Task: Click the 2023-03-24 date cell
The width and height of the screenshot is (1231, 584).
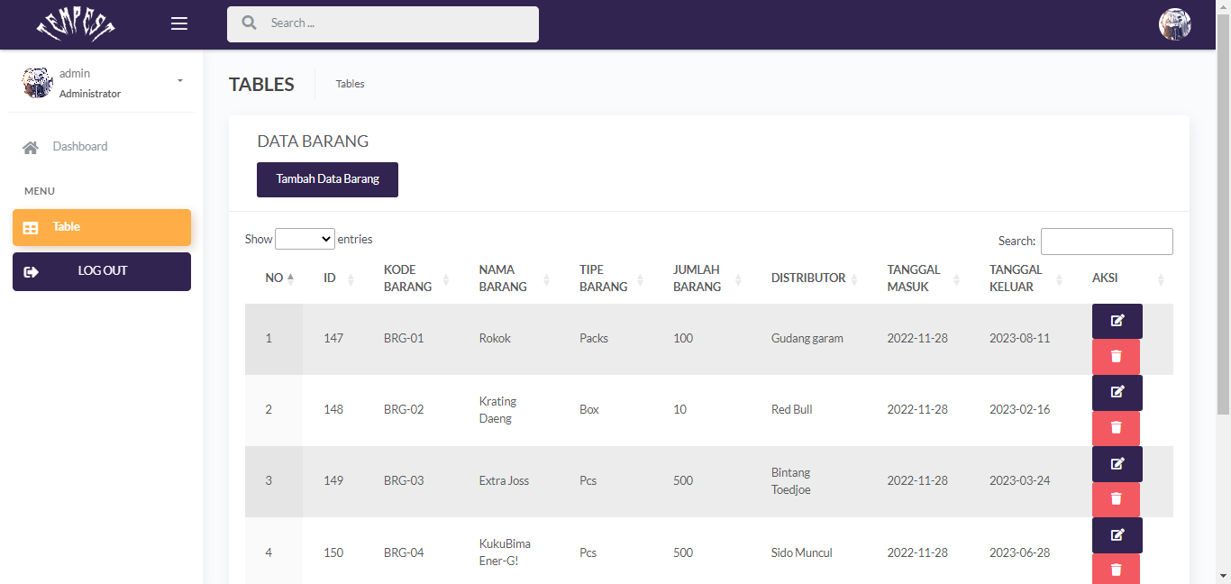Action: pyautogui.click(x=1020, y=481)
